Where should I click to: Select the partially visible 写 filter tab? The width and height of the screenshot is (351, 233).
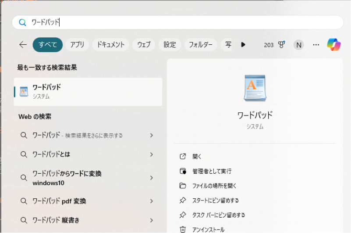pos(227,45)
